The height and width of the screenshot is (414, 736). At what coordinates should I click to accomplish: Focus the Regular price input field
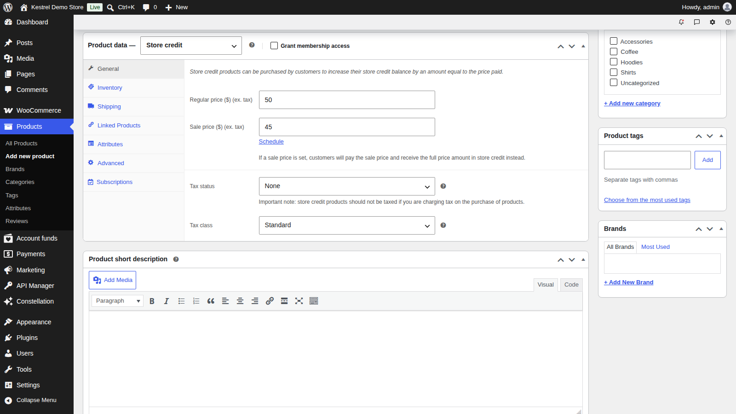tap(347, 100)
